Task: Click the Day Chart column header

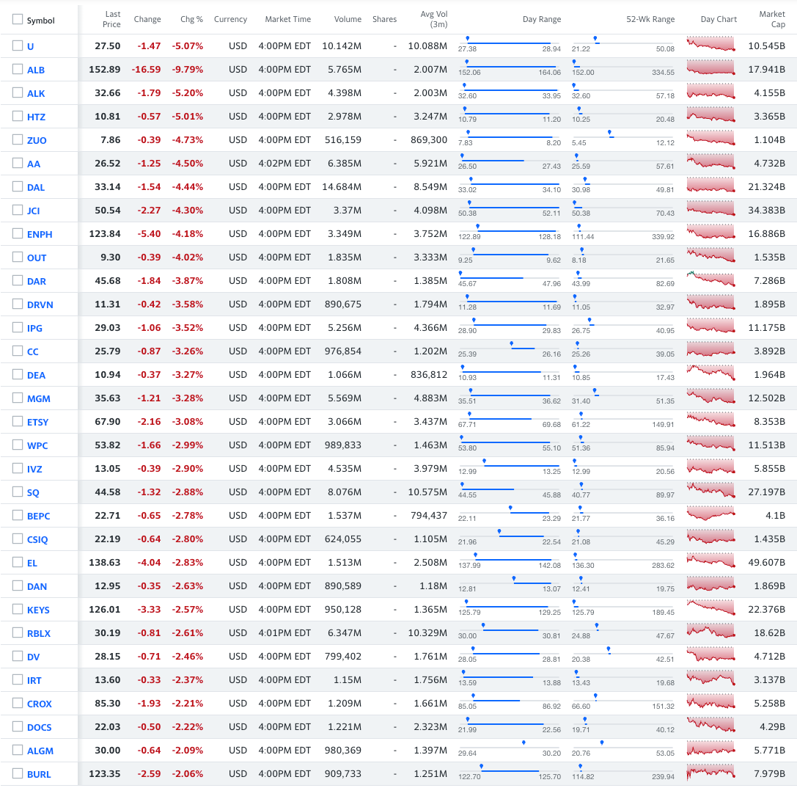Action: pyautogui.click(x=719, y=19)
